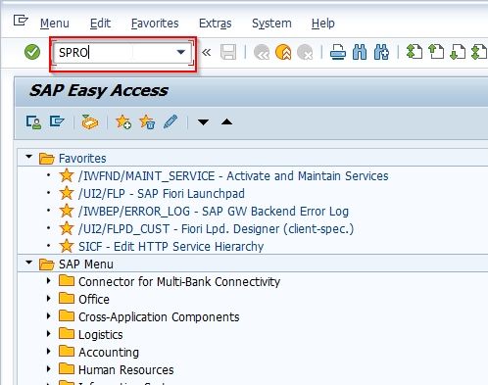Click the Cancel icon in toolbar
This screenshot has height=385, width=488.
(x=305, y=52)
